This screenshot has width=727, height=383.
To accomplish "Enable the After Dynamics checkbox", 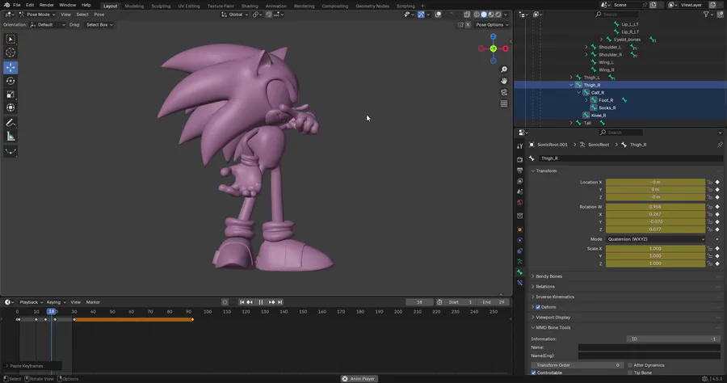I will pos(628,365).
